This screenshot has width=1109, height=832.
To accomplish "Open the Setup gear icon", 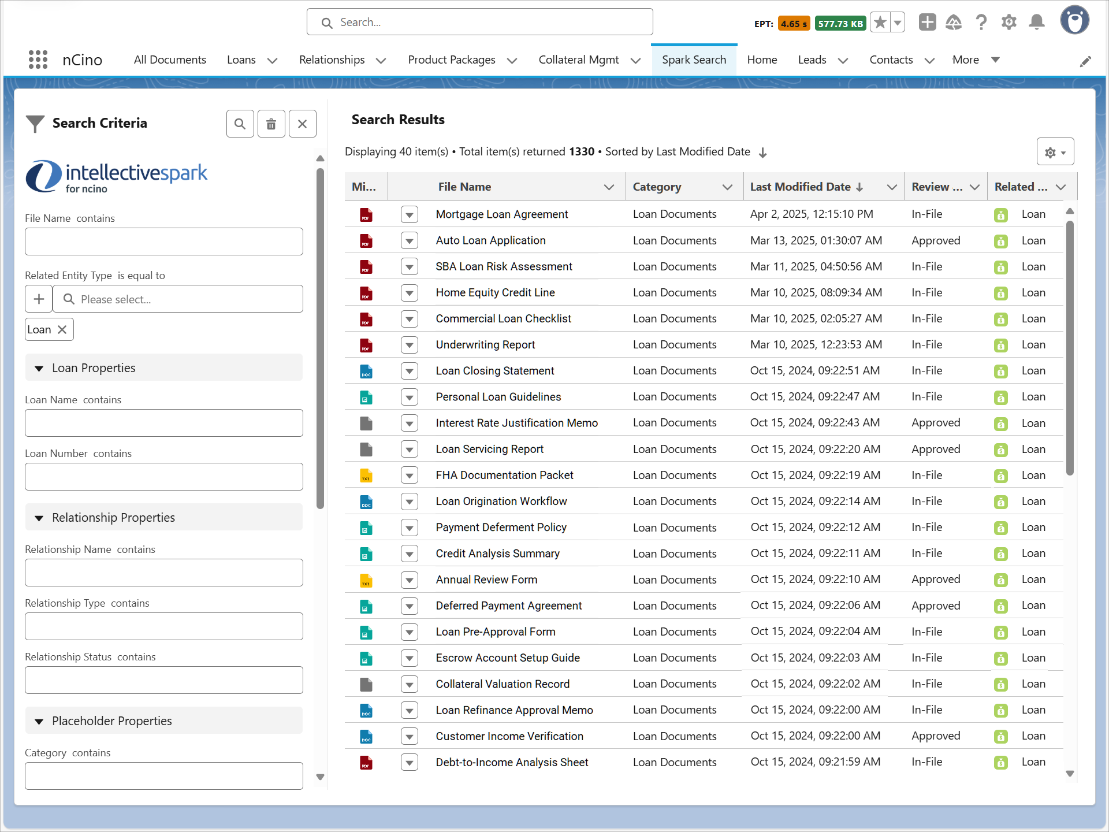I will 1008,23.
